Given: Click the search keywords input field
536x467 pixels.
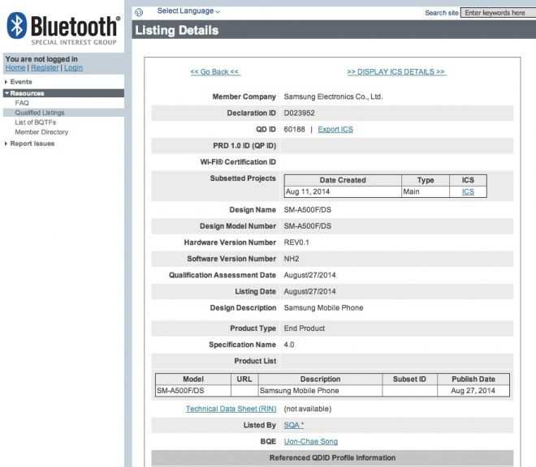Looking at the screenshot, I should (x=497, y=13).
